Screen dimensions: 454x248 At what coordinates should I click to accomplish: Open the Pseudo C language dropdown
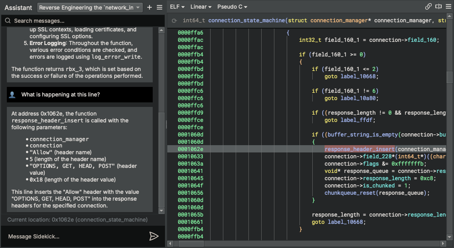tap(232, 7)
